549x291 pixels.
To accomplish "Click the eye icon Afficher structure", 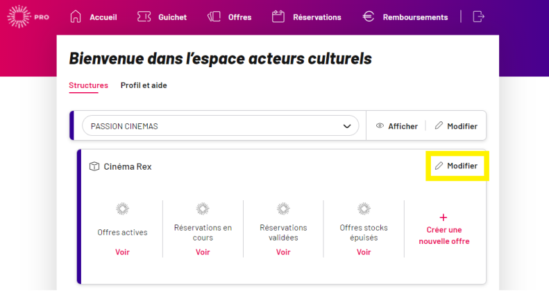I will pyautogui.click(x=380, y=126).
